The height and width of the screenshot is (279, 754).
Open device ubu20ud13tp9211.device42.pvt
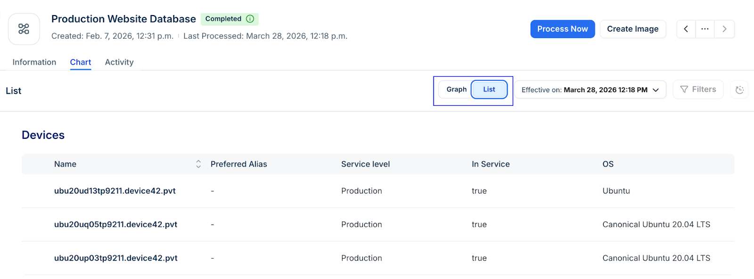pyautogui.click(x=115, y=191)
